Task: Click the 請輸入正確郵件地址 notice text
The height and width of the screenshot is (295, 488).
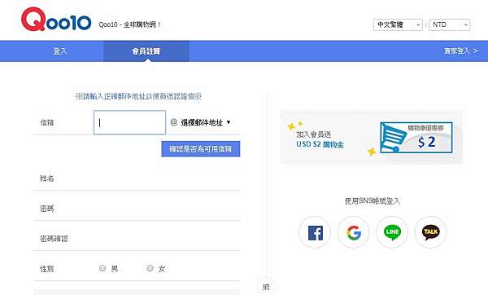Action: pos(138,96)
